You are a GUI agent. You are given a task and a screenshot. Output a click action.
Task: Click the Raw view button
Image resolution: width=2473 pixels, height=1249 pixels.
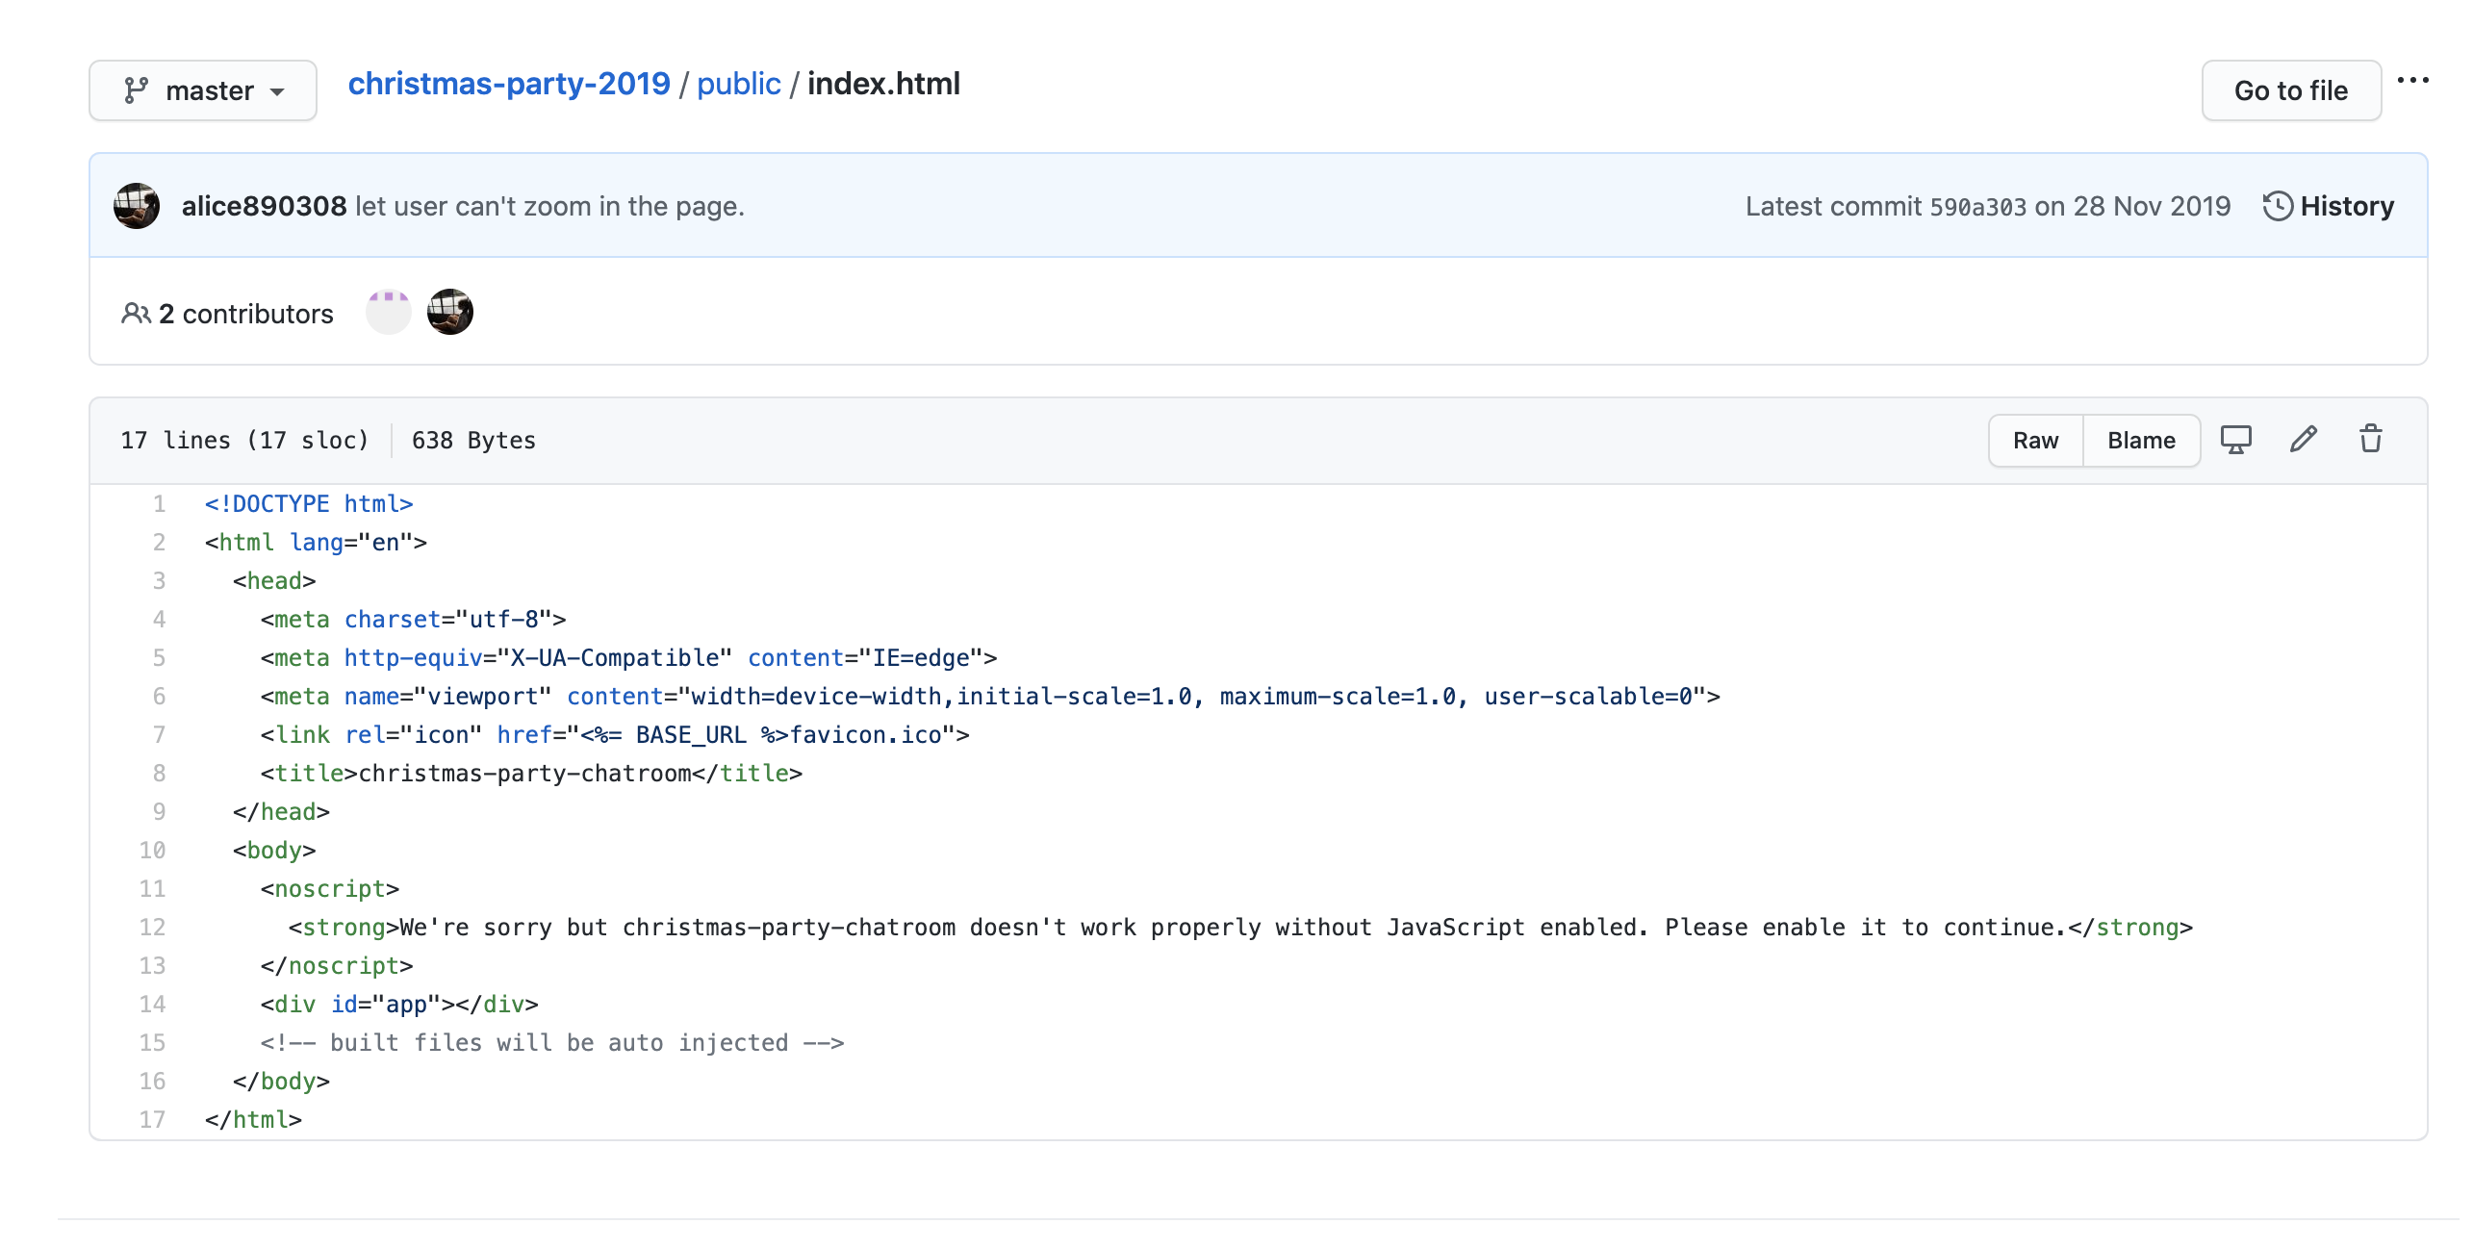pyautogui.click(x=2035, y=441)
